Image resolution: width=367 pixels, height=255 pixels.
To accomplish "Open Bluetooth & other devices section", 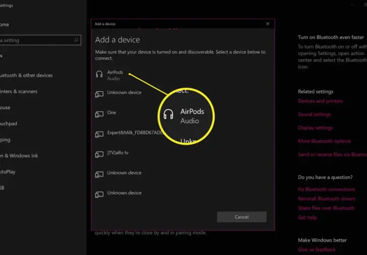I will coord(26,75).
